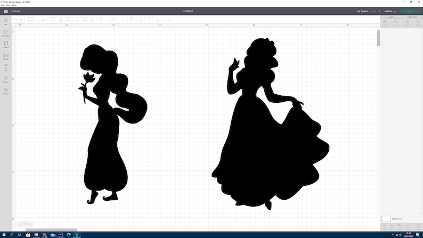
Task: Click the Contour icon
Action: tap(418, 225)
